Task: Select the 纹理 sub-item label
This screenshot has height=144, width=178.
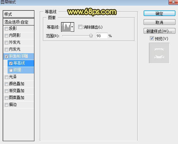Action: (x=17, y=70)
